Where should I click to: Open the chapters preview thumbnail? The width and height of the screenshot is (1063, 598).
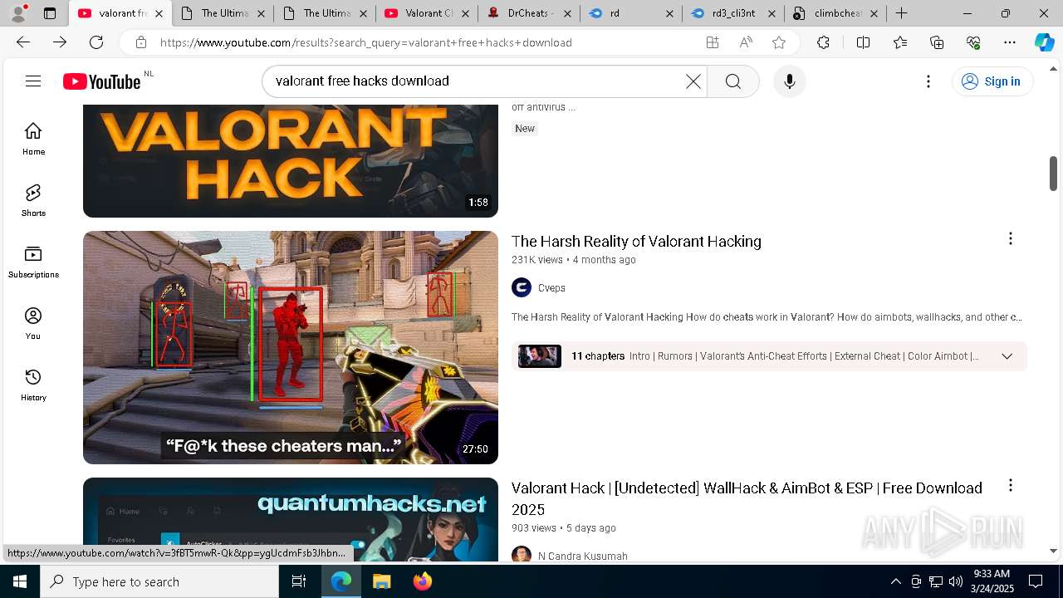tap(540, 356)
